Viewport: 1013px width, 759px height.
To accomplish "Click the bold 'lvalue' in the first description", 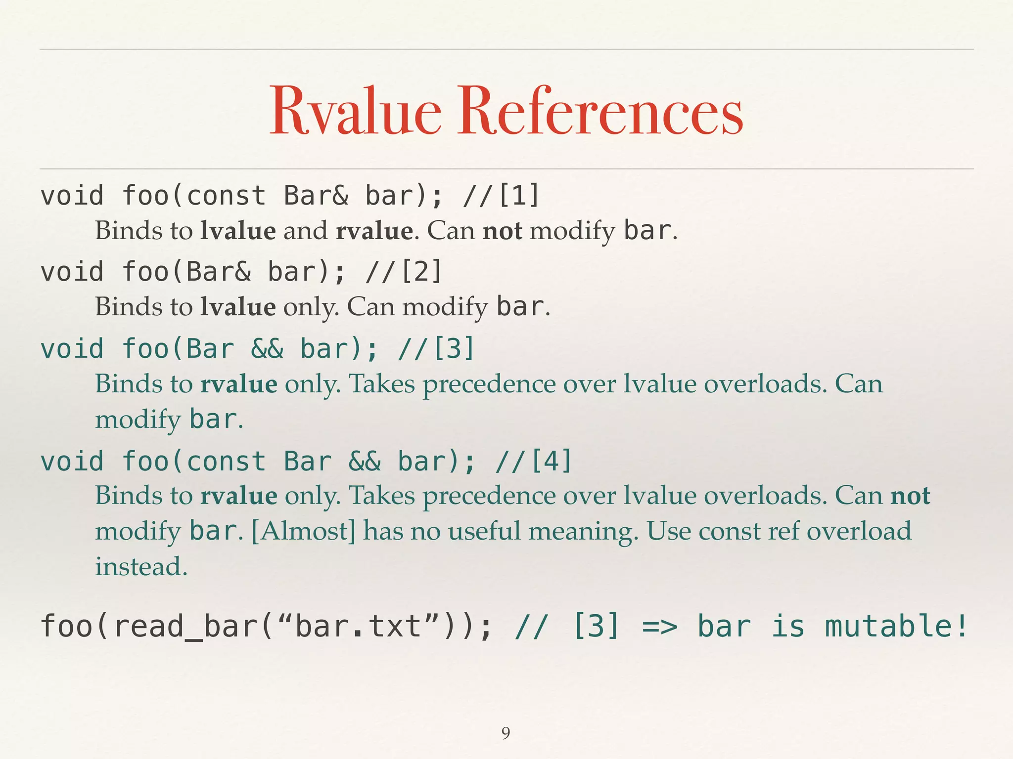I will [238, 231].
